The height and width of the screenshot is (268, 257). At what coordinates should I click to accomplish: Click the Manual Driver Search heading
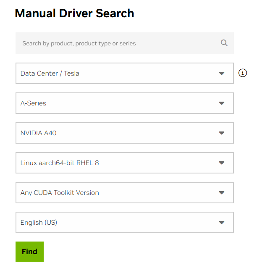coord(74,13)
